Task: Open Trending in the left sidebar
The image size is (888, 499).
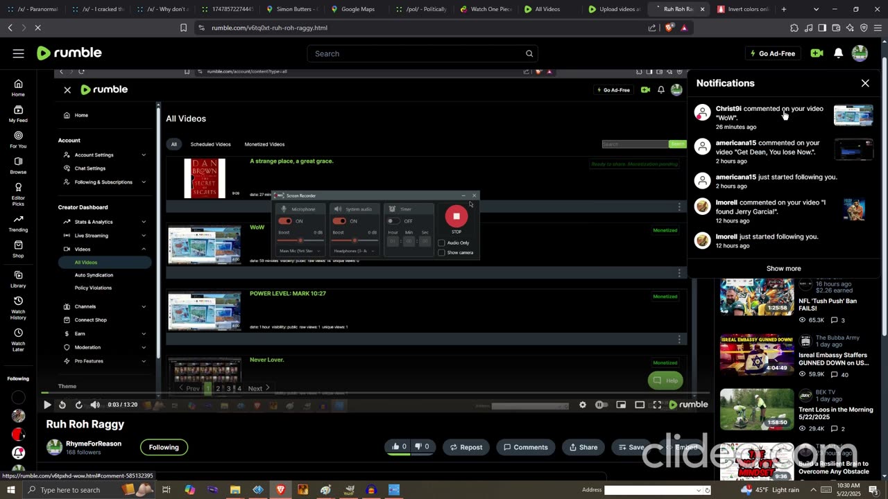Action: [x=18, y=223]
